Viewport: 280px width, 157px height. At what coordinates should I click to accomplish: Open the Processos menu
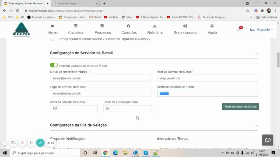[102, 29]
